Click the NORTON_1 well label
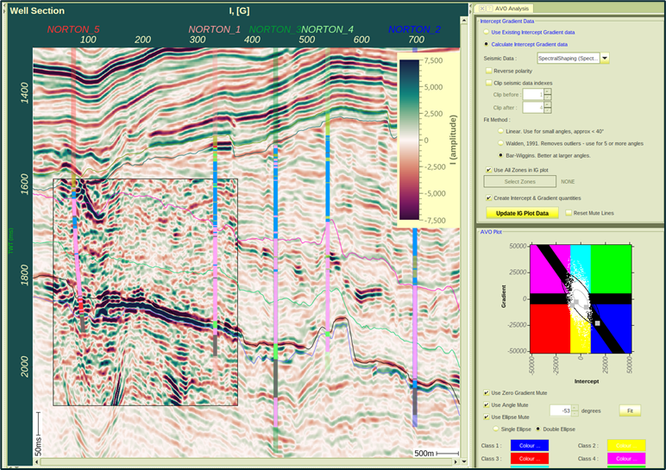This screenshot has width=666, height=470. point(215,29)
